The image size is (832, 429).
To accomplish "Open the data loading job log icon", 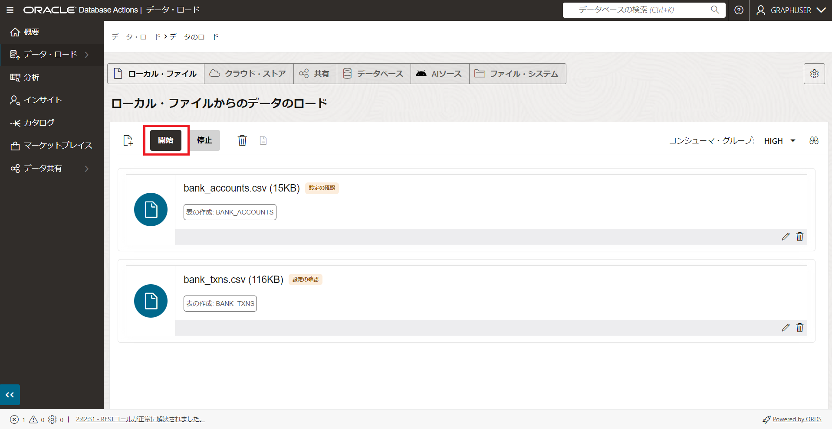I will [x=263, y=140].
